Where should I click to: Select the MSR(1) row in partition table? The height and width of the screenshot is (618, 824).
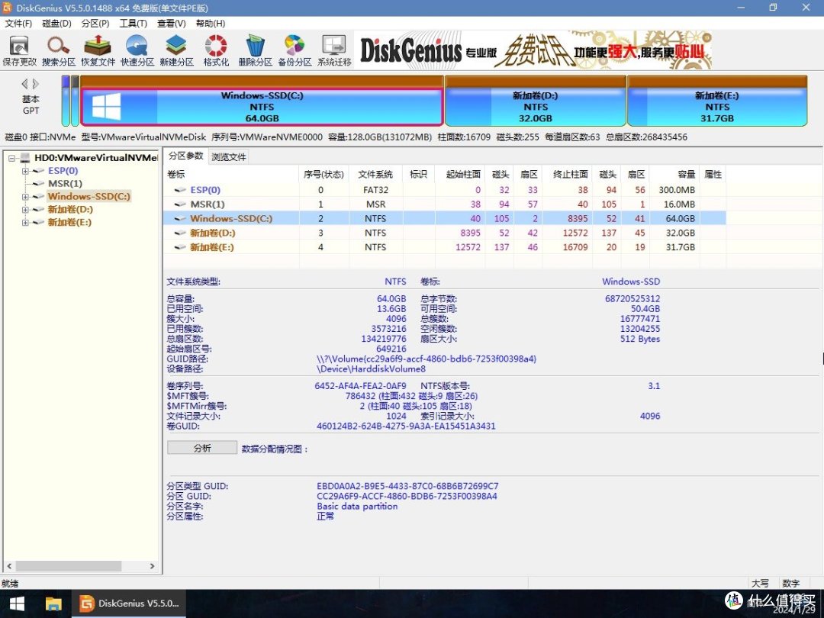446,204
